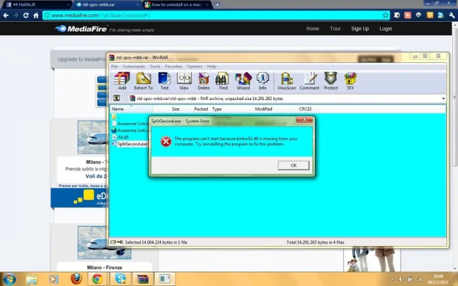Image resolution: width=458 pixels, height=286 pixels.
Task: Click the mediafire.com address bar
Action: pyautogui.click(x=216, y=15)
